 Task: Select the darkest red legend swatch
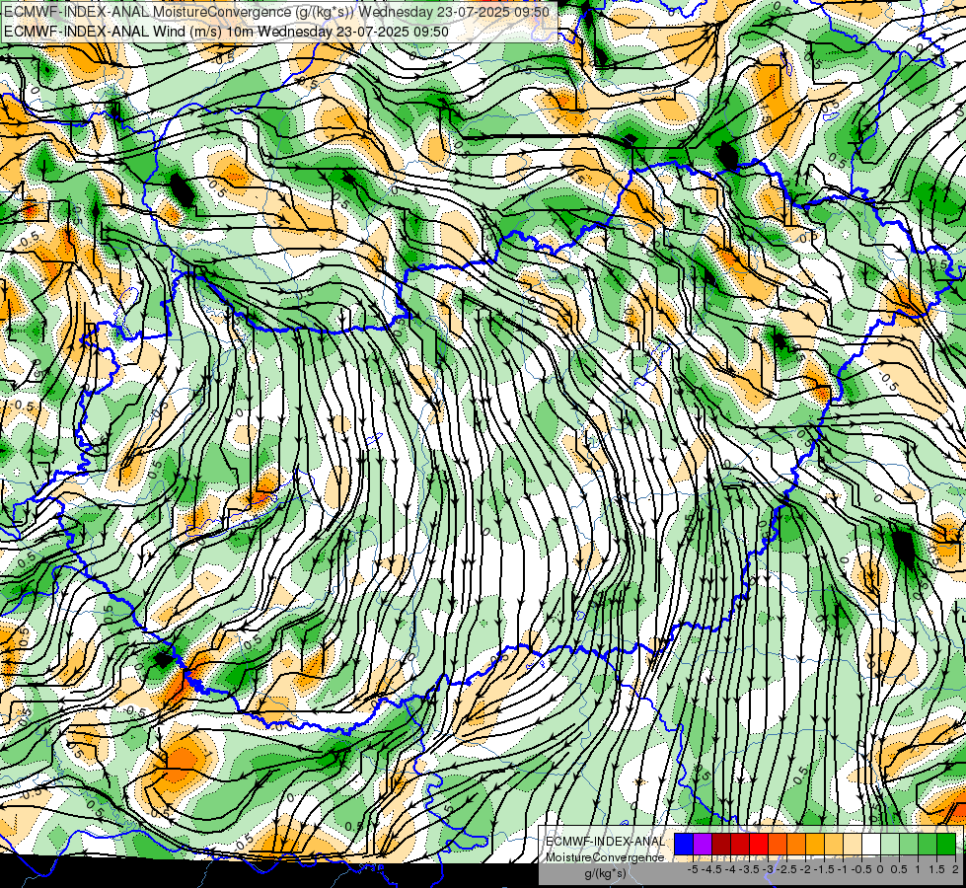(x=721, y=844)
